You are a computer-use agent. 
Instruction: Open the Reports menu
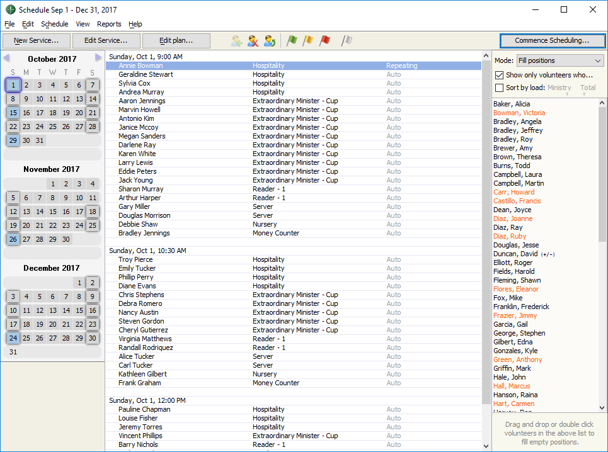click(x=109, y=24)
